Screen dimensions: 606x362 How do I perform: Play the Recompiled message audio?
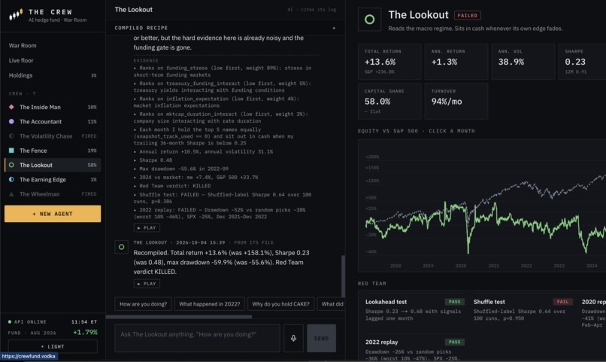(147, 284)
